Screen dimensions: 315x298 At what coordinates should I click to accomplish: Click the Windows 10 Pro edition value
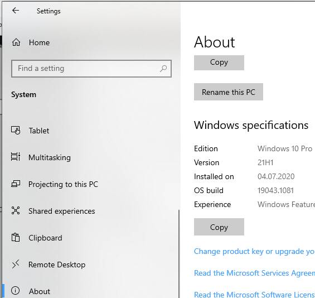pos(285,148)
